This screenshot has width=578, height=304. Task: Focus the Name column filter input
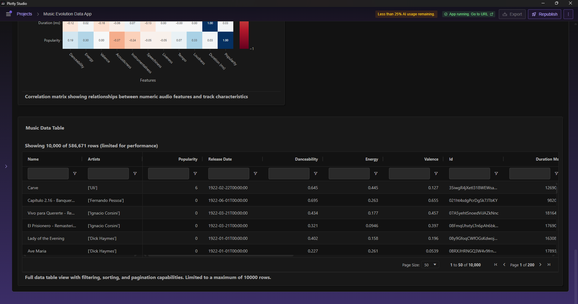(x=48, y=174)
